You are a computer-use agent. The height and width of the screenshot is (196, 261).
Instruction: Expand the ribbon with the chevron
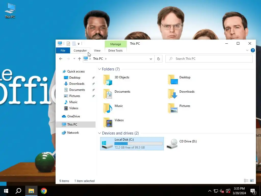[x=247, y=50]
